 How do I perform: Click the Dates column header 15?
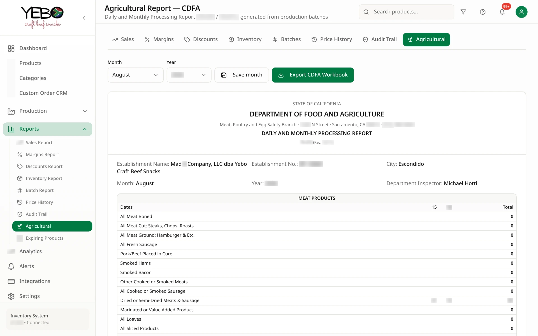(434, 207)
